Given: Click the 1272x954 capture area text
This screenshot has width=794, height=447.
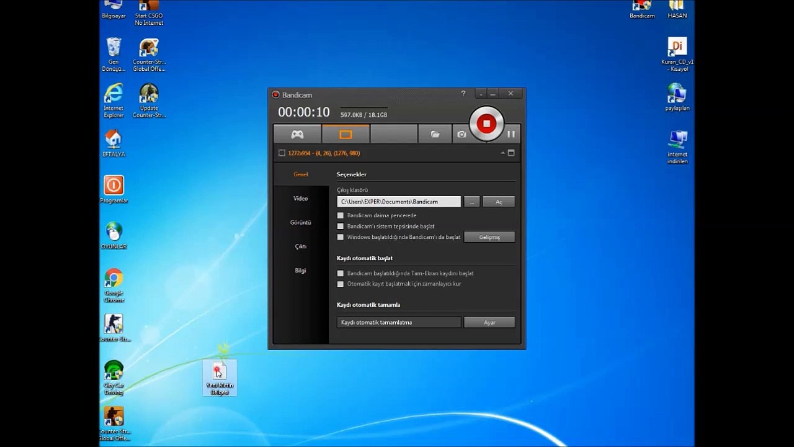Looking at the screenshot, I should (x=324, y=153).
